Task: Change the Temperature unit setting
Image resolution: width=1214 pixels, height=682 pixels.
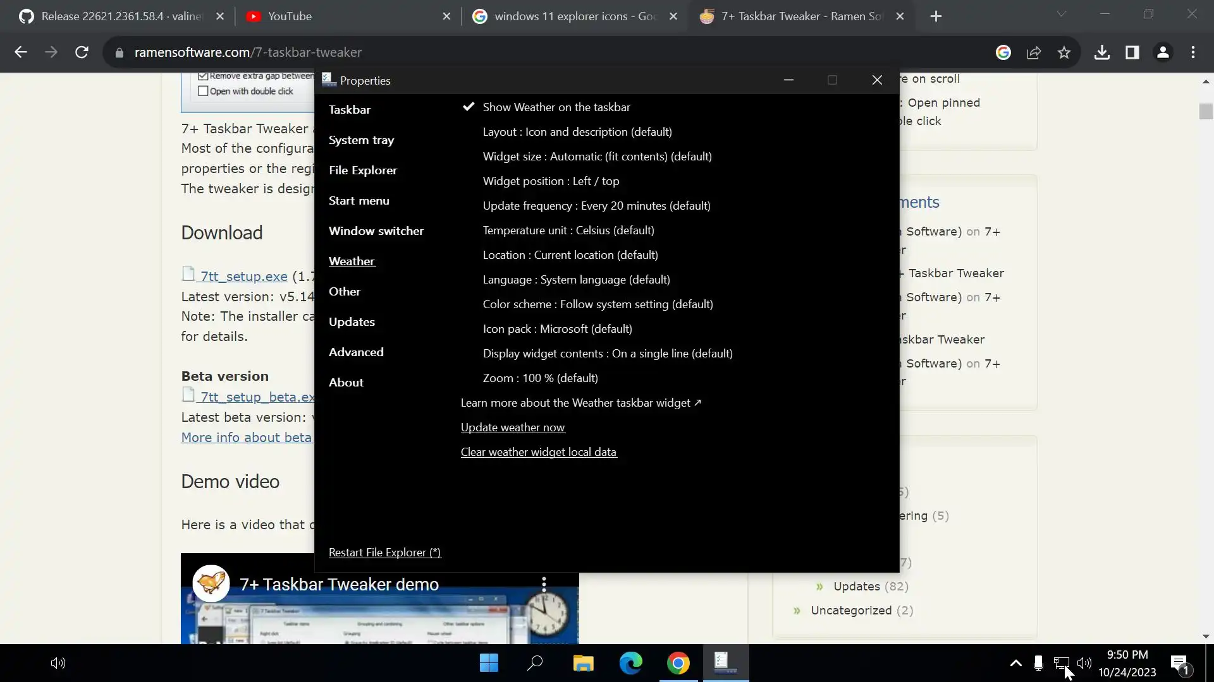Action: [568, 230]
